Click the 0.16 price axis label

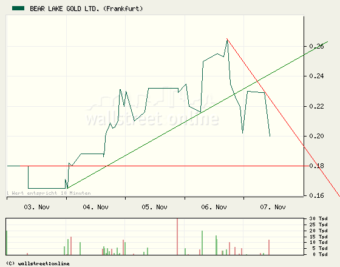pos(316,195)
